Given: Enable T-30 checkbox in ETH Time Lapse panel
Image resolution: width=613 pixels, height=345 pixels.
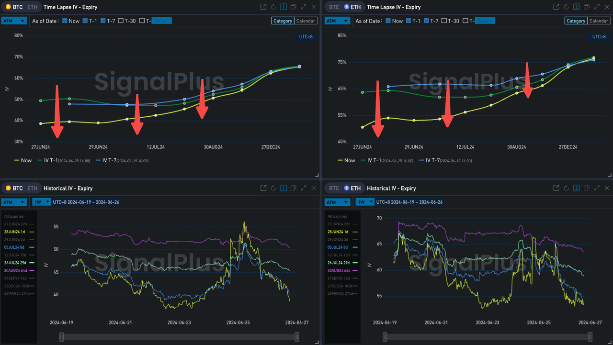Looking at the screenshot, I should pyautogui.click(x=444, y=21).
